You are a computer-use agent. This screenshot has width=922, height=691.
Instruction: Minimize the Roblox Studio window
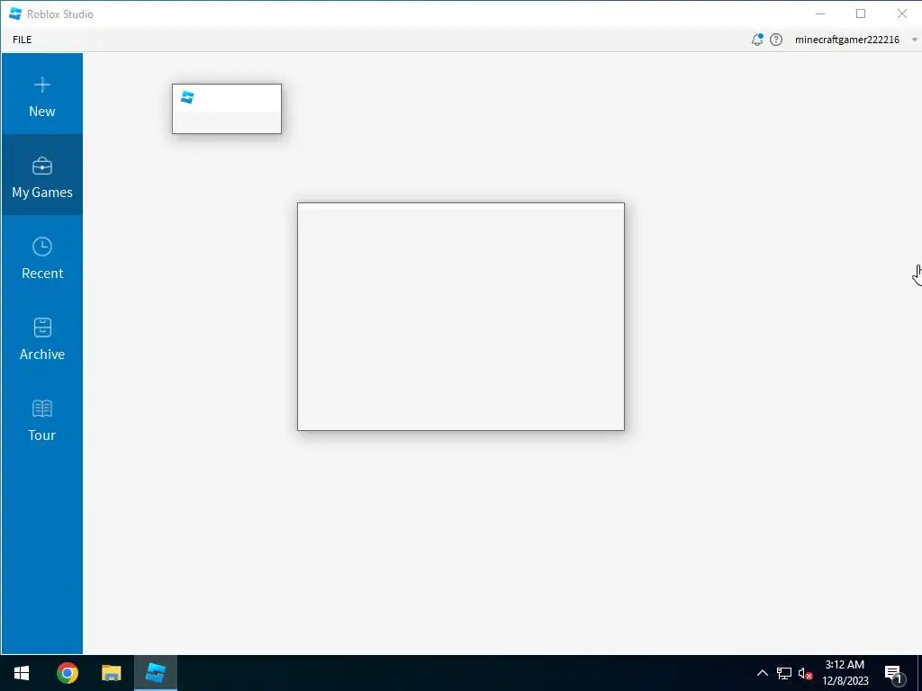pos(820,13)
